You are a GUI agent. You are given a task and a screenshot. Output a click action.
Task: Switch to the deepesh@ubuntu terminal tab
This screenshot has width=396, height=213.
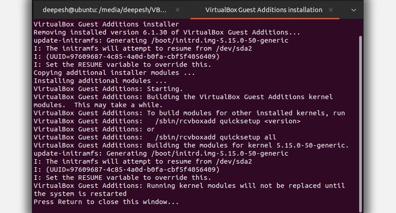(104, 10)
